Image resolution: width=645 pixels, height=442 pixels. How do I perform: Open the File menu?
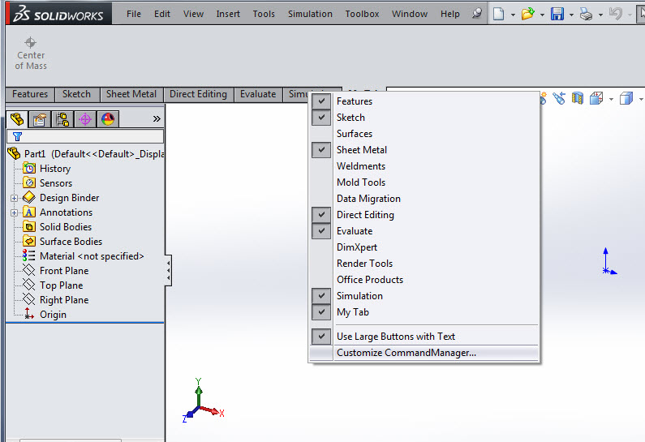(134, 14)
